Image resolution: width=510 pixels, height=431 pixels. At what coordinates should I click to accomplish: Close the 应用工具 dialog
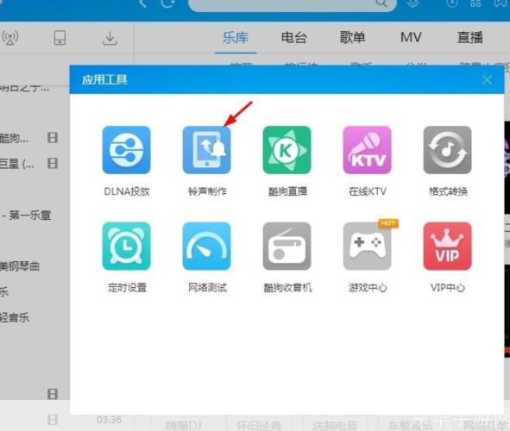[487, 80]
